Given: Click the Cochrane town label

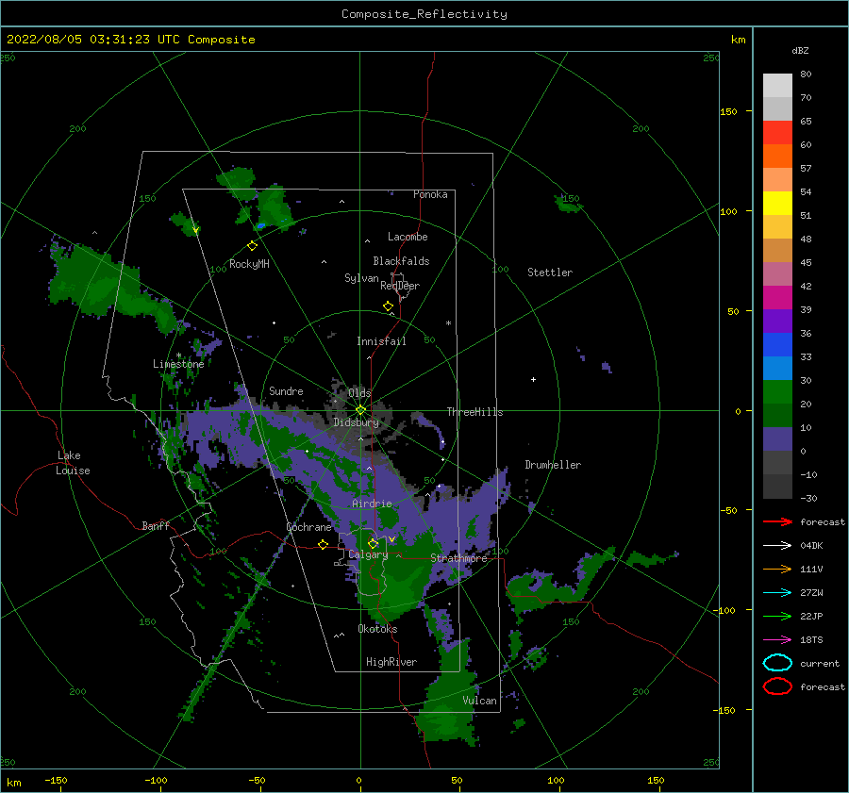Looking at the screenshot, I should [x=308, y=527].
